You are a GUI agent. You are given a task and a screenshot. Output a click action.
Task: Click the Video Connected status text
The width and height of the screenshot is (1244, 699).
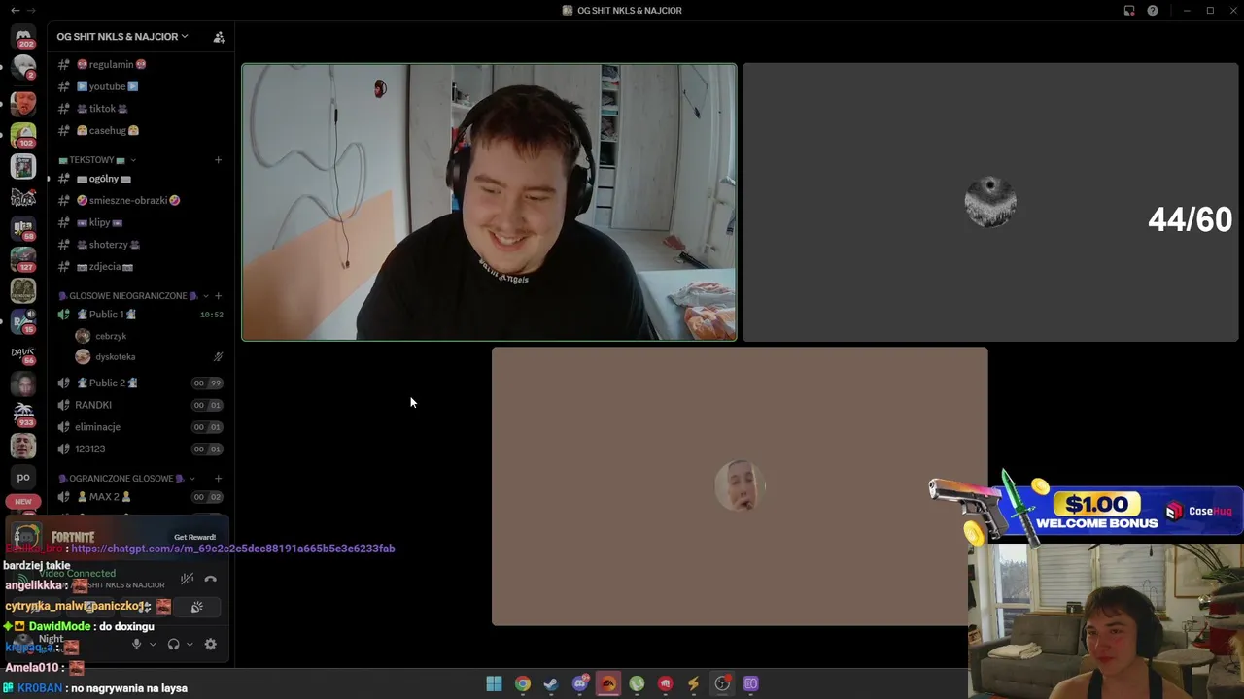[78, 574]
